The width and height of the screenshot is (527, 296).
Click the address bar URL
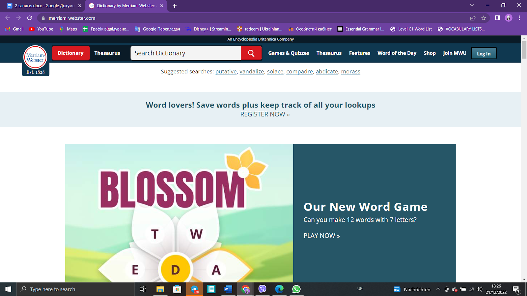(x=72, y=18)
